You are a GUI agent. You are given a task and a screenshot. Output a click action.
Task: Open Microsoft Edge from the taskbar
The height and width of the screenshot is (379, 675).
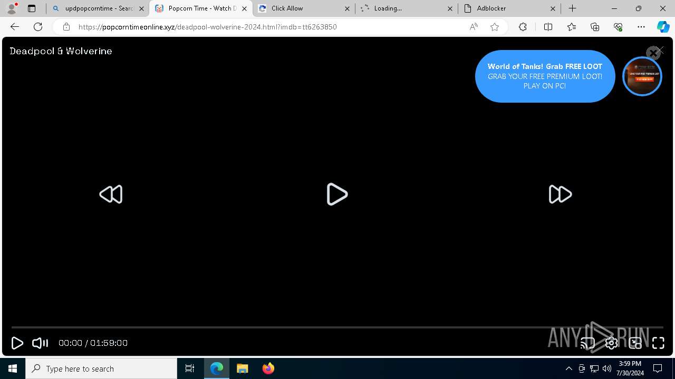tap(217, 368)
